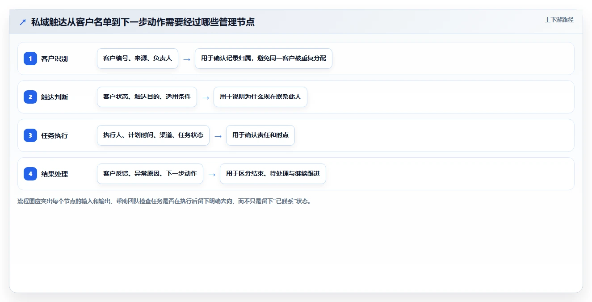Click the number 3 step badge
Screen dimensions: 592x302
click(30, 135)
